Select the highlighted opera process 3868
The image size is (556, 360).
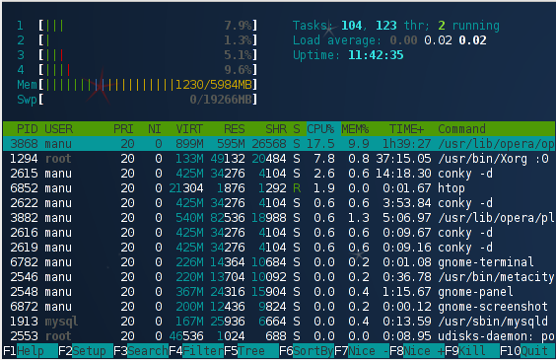(x=279, y=144)
